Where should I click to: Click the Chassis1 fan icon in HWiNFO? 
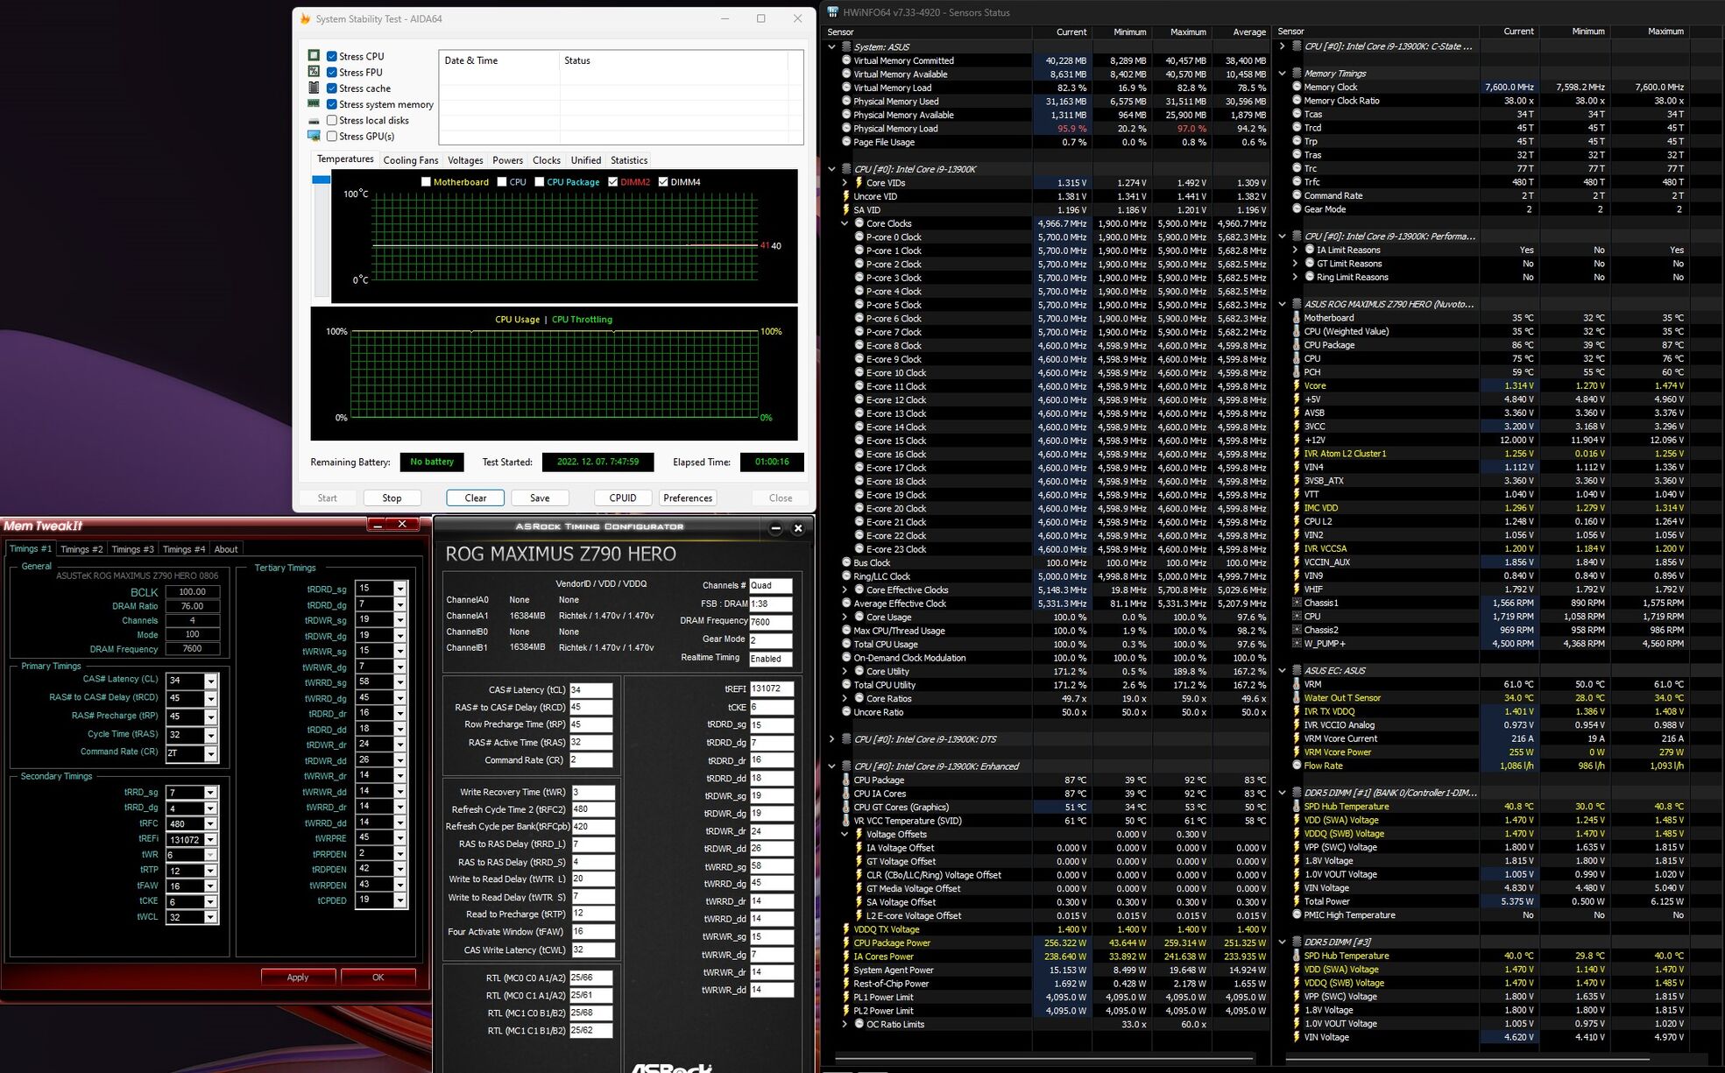point(1297,603)
